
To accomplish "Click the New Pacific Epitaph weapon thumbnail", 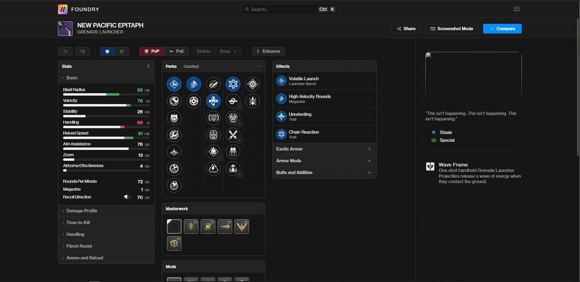I will click(x=65, y=29).
